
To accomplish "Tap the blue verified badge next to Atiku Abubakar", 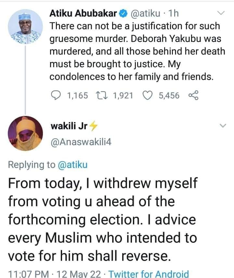I will coord(123,14).
